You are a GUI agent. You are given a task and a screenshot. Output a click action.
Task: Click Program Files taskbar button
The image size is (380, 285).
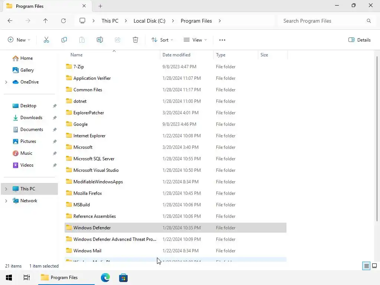coord(66,278)
